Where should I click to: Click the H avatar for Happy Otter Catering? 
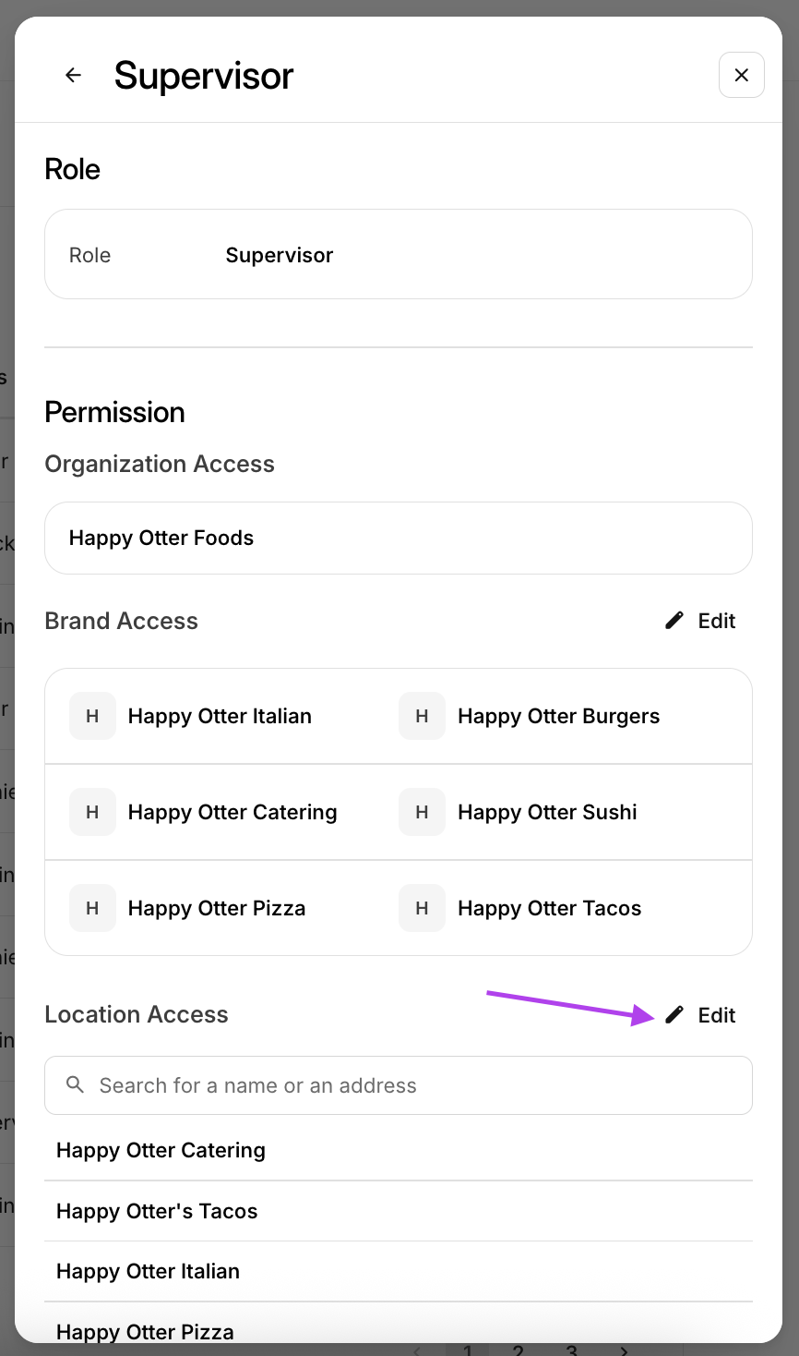click(92, 812)
